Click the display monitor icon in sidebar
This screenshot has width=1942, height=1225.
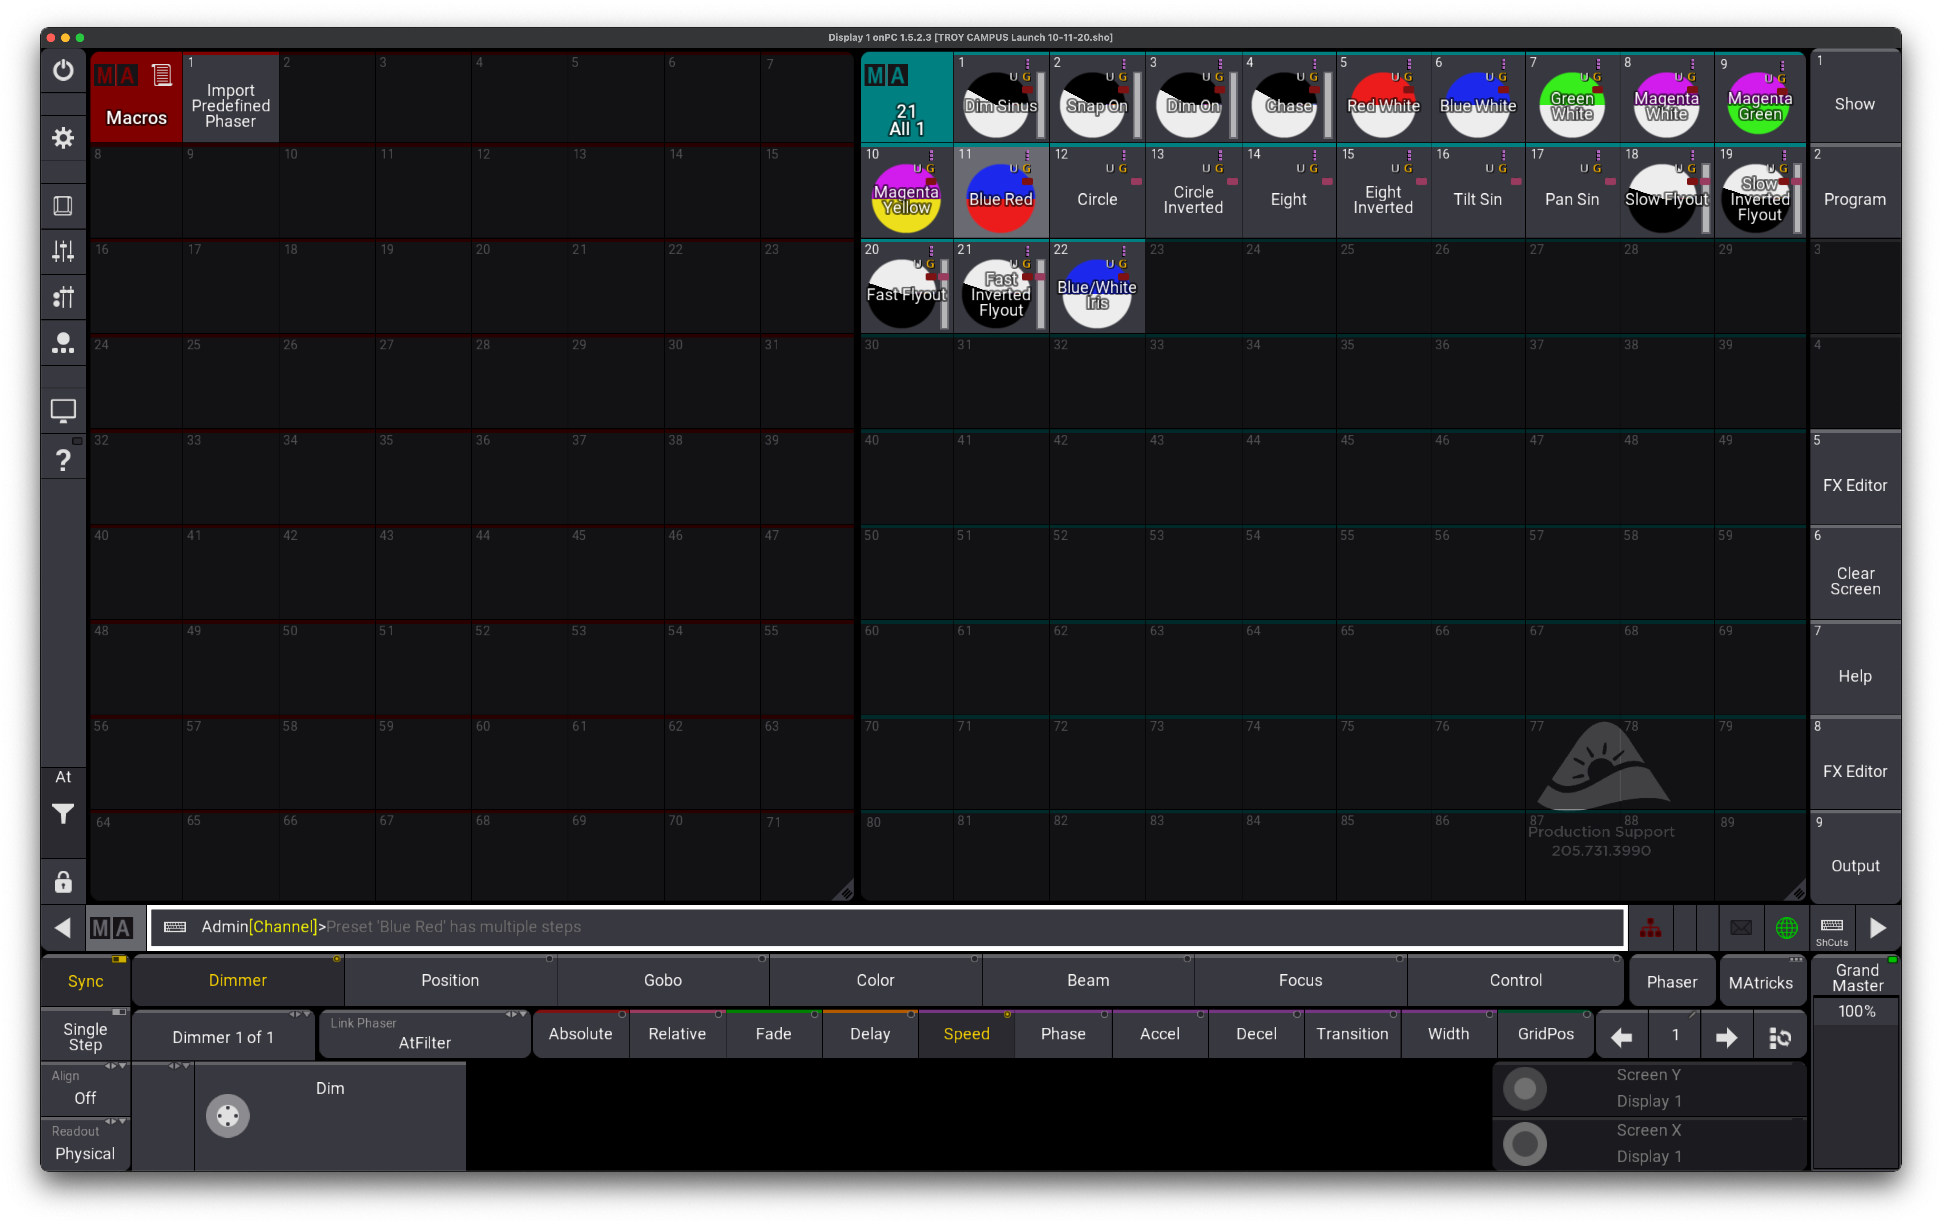click(63, 411)
